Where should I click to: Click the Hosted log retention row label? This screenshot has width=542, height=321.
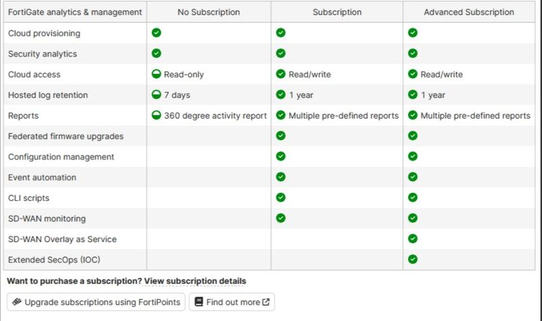(x=48, y=95)
